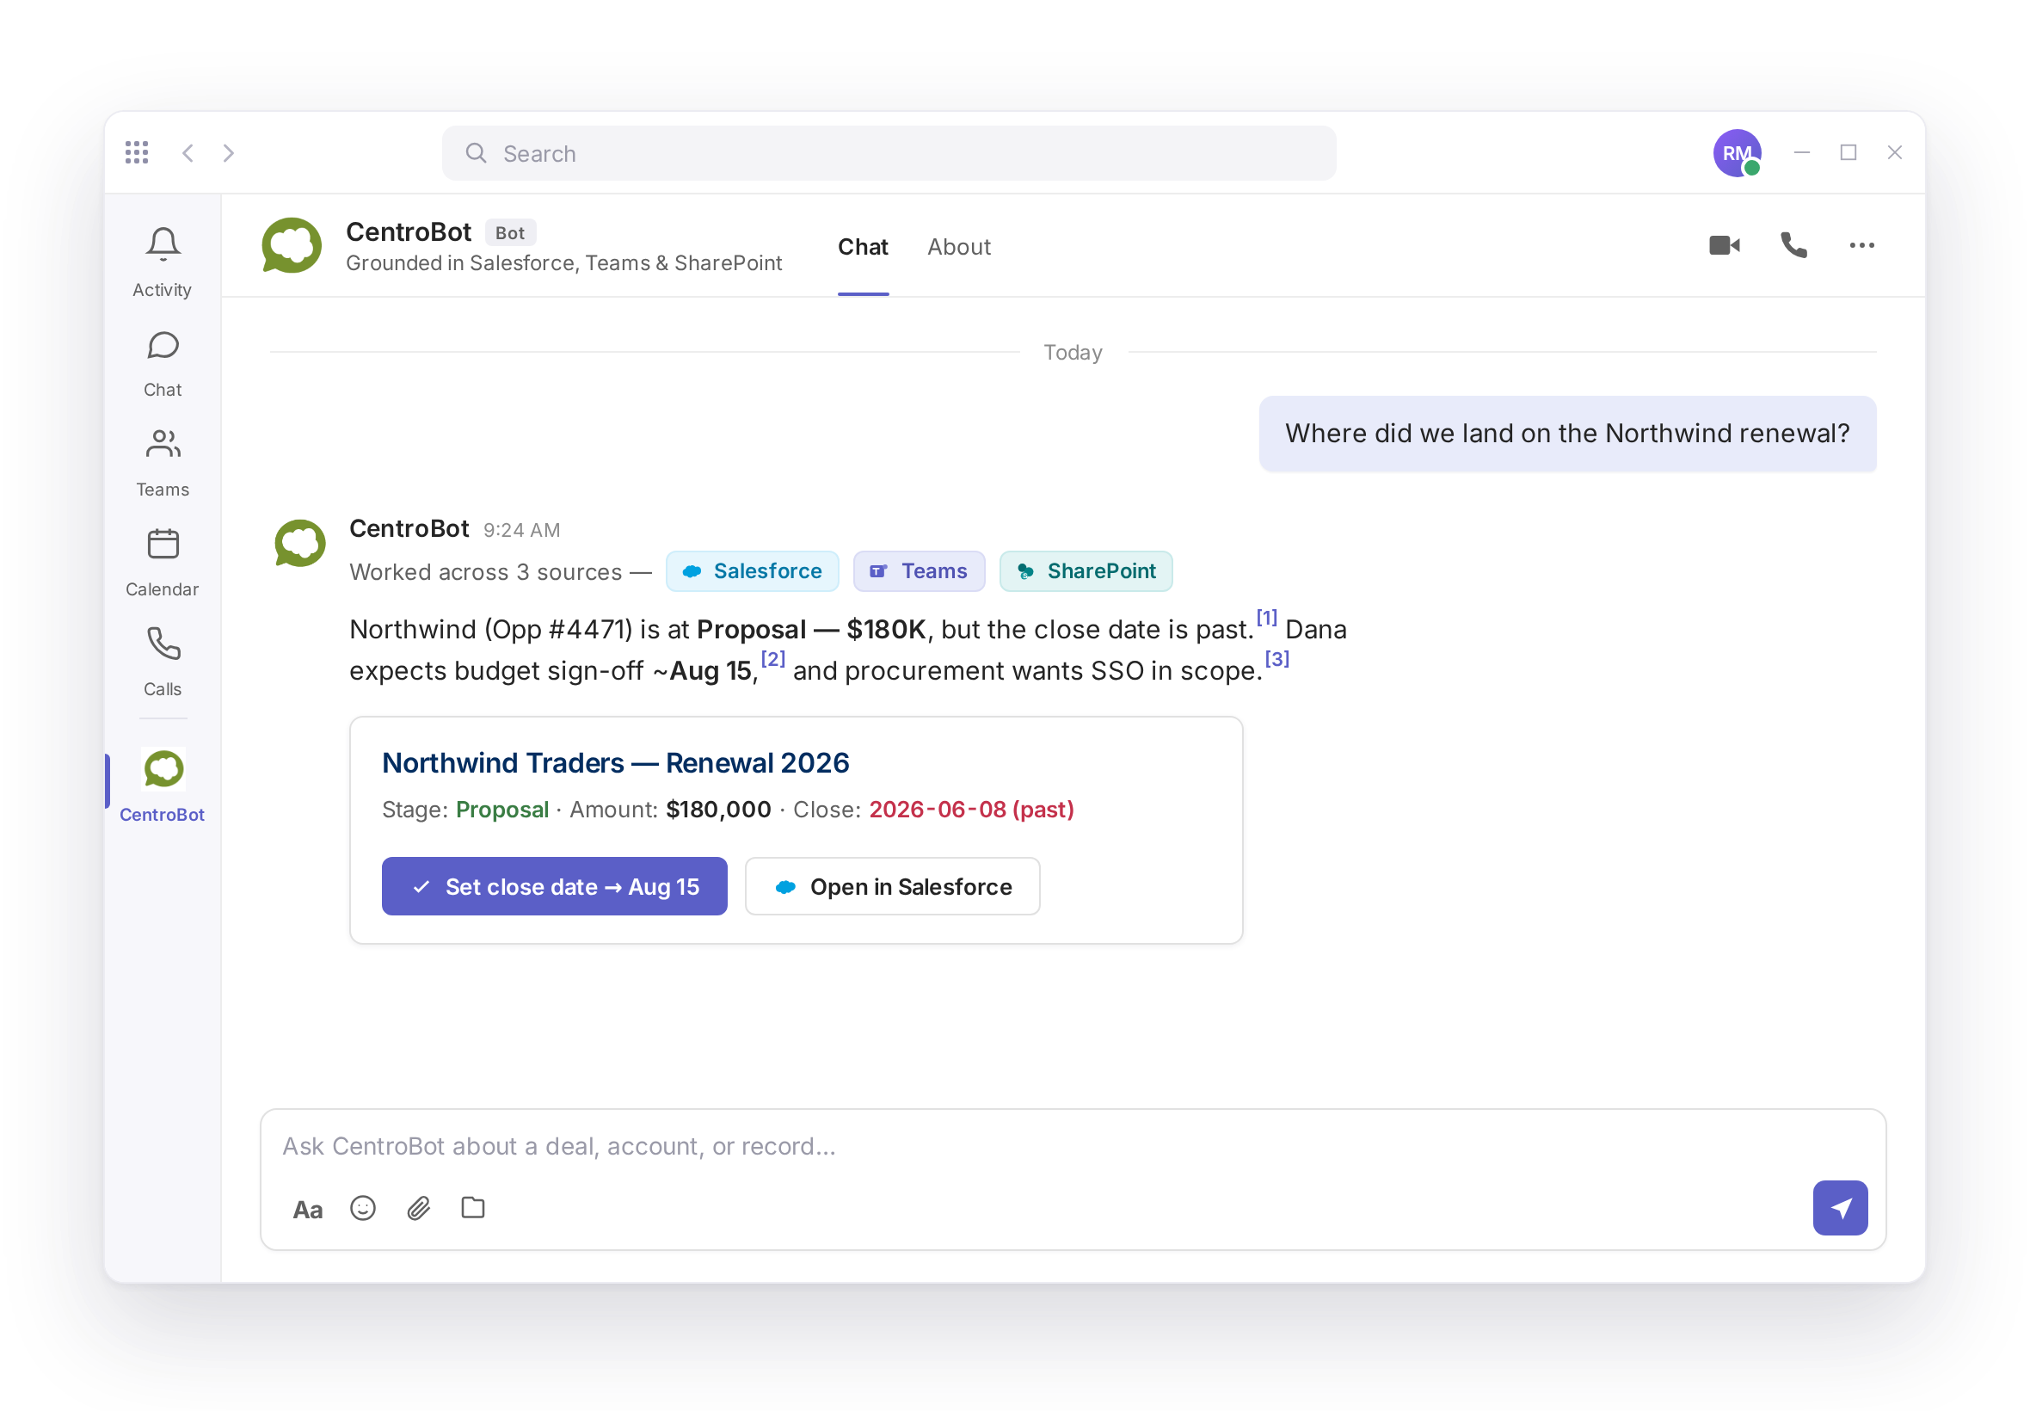Open citation [1]

point(1265,617)
